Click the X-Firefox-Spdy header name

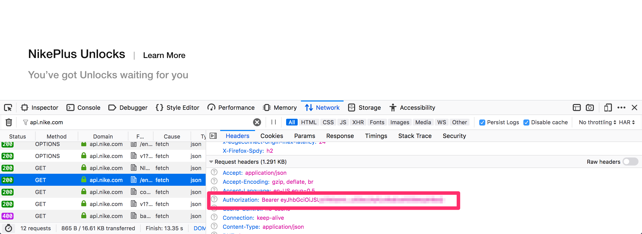[243, 151]
